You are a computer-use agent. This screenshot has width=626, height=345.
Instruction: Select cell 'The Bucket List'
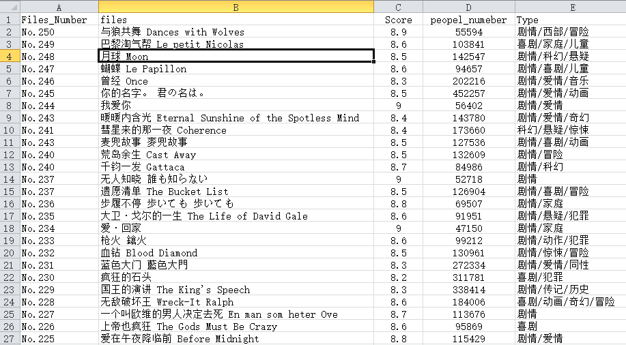pyautogui.click(x=236, y=192)
